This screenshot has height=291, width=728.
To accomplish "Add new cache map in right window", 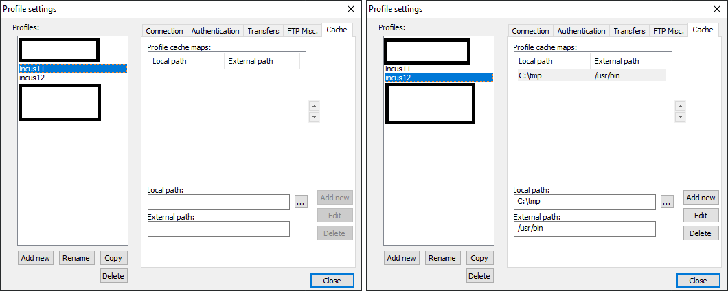I will click(x=701, y=198).
